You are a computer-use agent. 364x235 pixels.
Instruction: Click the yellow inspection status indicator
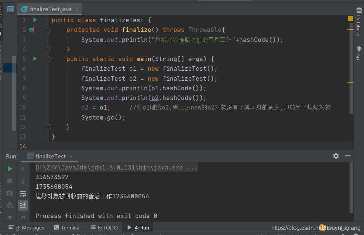pos(351,19)
